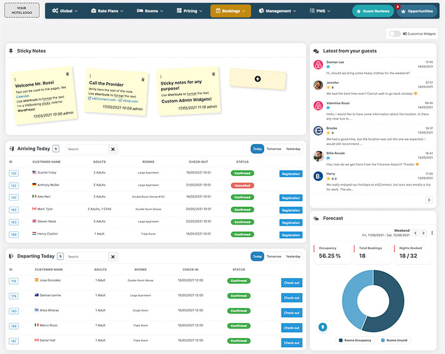This screenshot has width=445, height=354.
Task: Add a new sticky note
Action: tap(258, 79)
